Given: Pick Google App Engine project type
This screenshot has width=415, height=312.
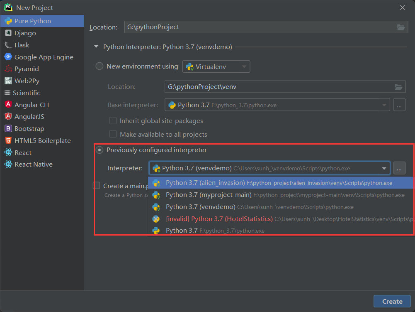Looking at the screenshot, I should tap(42, 57).
